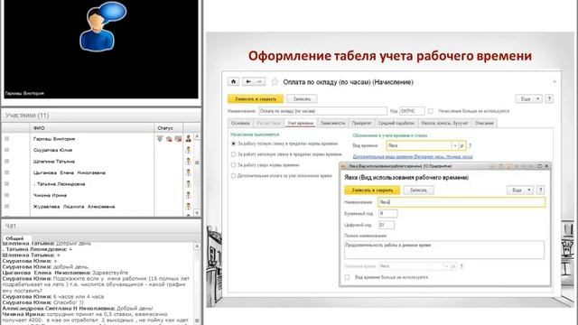This screenshot has width=578, height=325.
Task: Click the Полное наименование text area
Action: click(444, 250)
